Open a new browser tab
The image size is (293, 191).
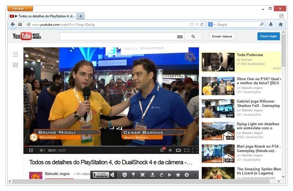pyautogui.click(x=81, y=16)
